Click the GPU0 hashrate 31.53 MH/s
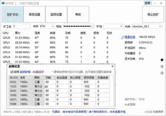 (22, 38)
